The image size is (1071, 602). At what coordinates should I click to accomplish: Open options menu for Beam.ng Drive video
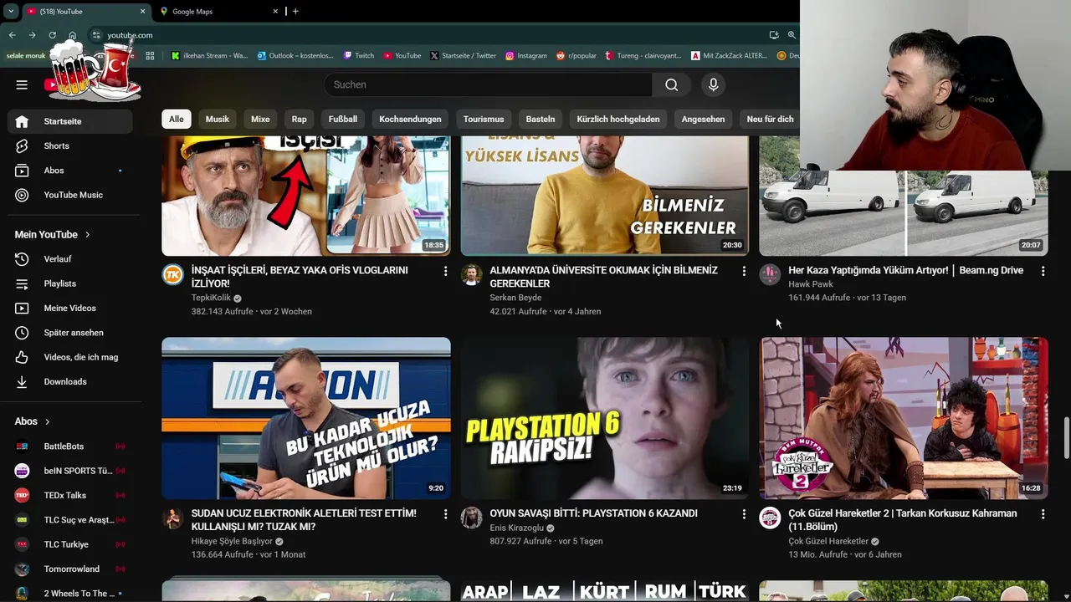(x=1043, y=271)
